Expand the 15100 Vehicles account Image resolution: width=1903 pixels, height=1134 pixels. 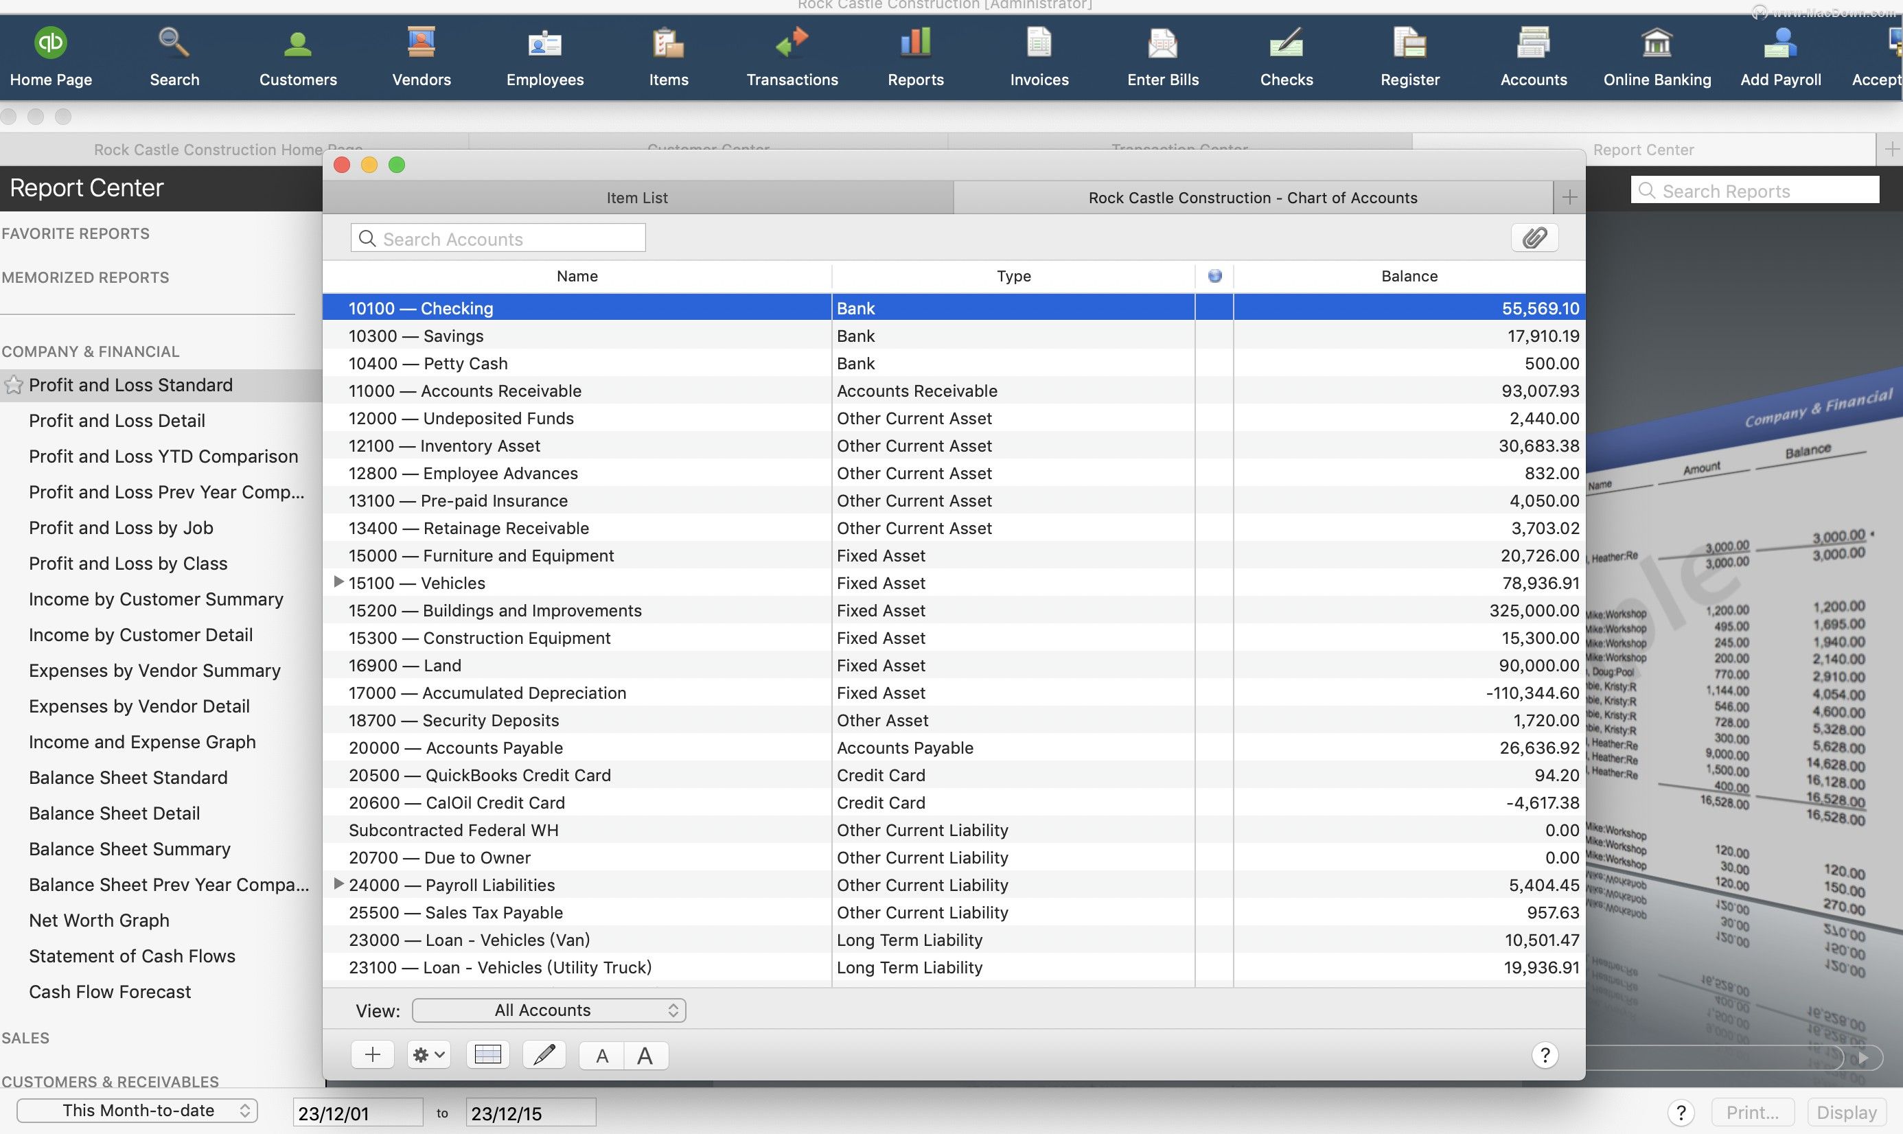click(x=338, y=582)
